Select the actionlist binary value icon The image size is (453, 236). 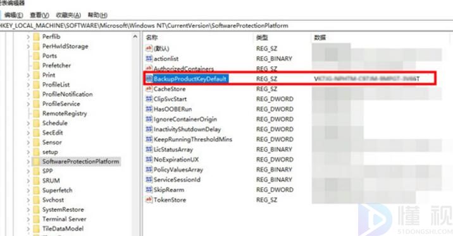click(149, 59)
